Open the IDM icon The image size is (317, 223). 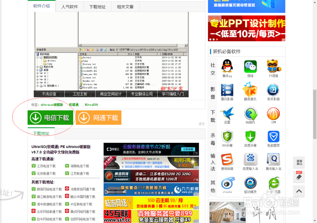pyautogui.click(x=273, y=113)
